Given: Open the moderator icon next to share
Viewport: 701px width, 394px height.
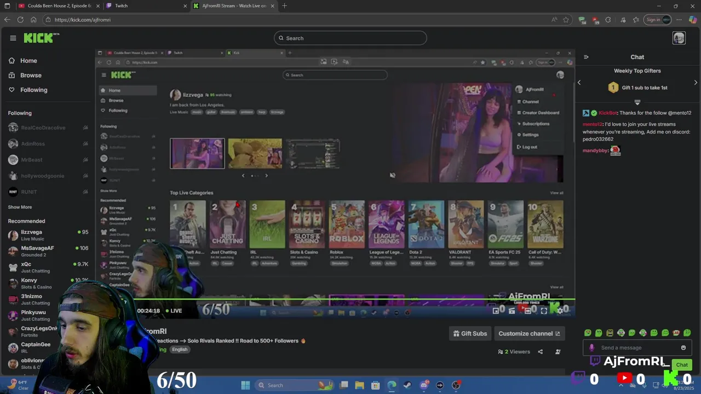Looking at the screenshot, I should point(558,352).
